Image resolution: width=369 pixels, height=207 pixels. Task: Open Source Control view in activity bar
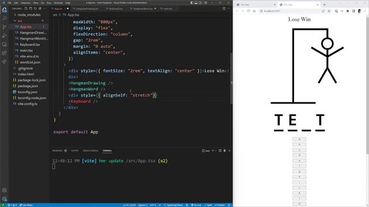[4, 27]
